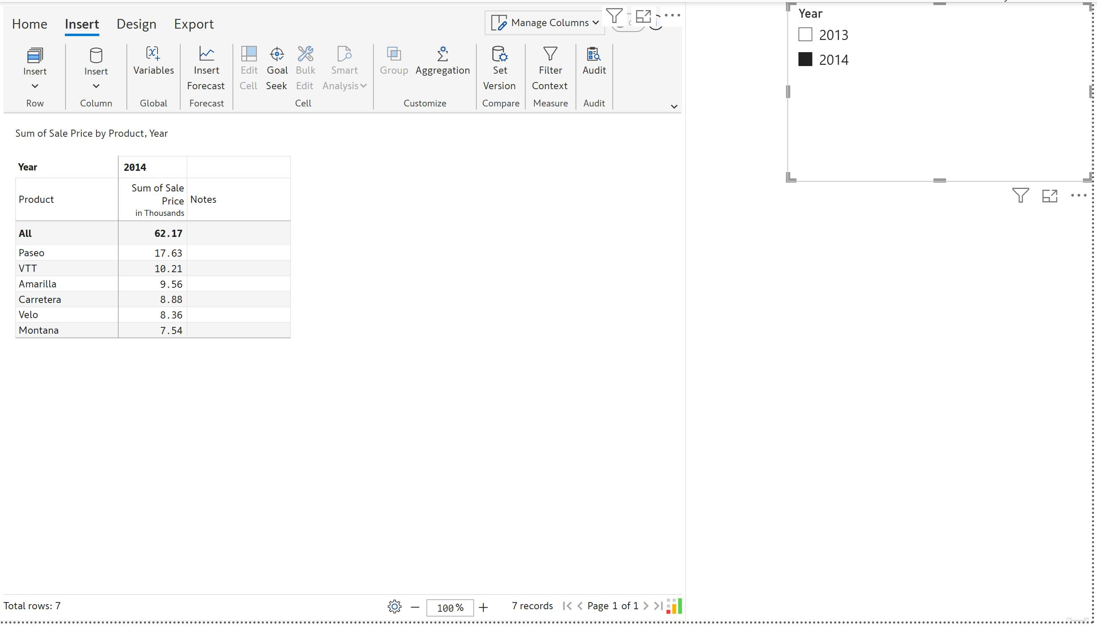This screenshot has width=1097, height=629.
Task: Click the zoom out minus button
Action: (415, 608)
